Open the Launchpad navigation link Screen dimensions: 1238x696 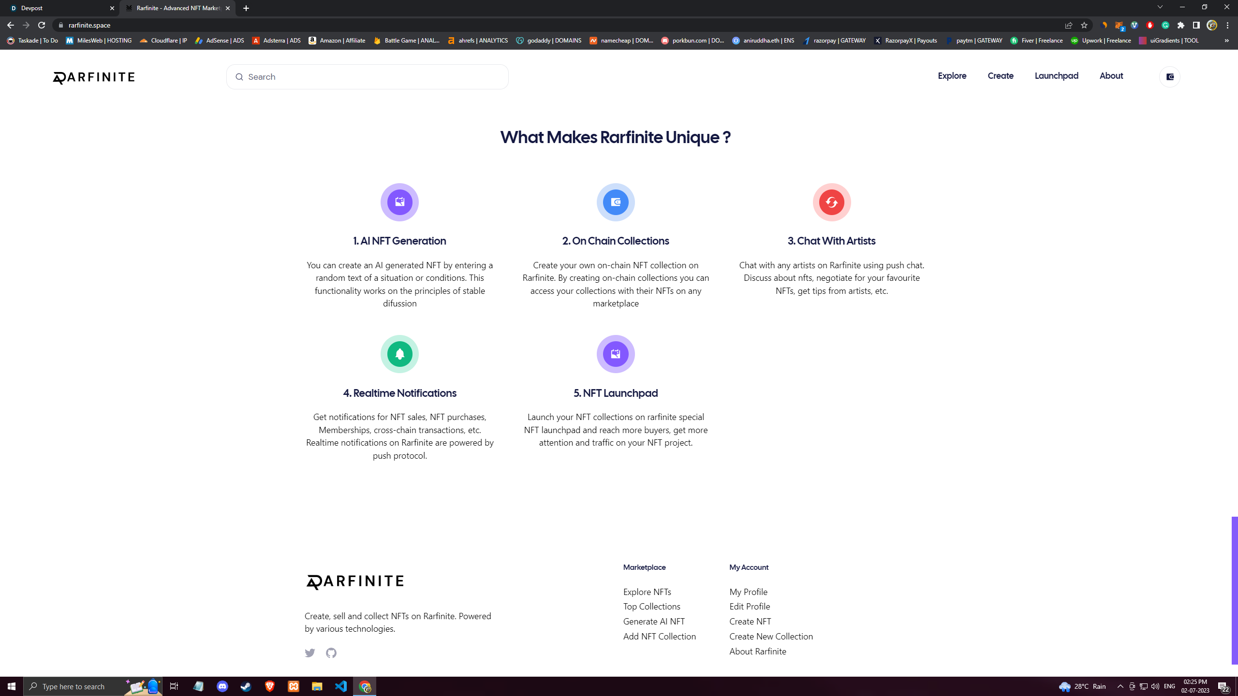(1056, 76)
